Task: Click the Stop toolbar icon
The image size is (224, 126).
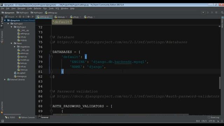Action: (216, 13)
